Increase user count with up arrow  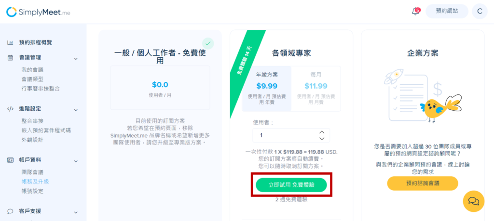point(322,132)
